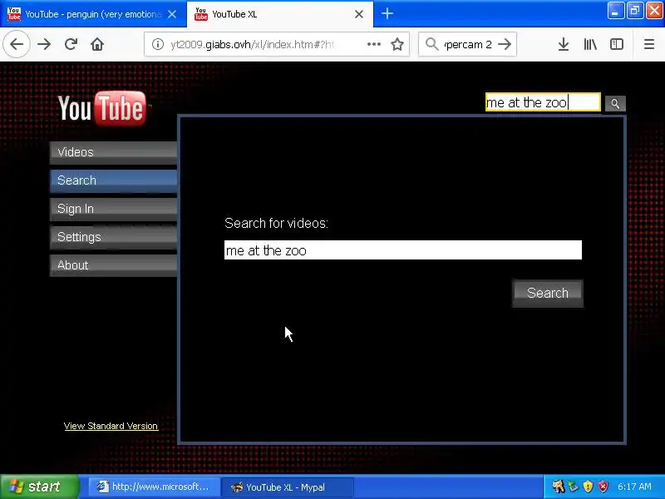Image resolution: width=665 pixels, height=499 pixels.
Task: Open Settings in the sidebar
Action: click(113, 237)
